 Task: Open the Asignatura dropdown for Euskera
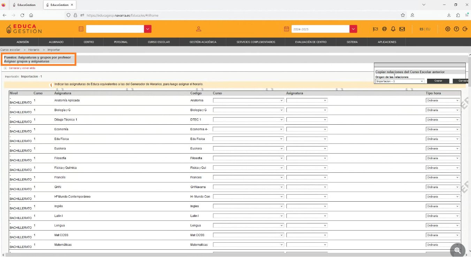tap(307, 148)
